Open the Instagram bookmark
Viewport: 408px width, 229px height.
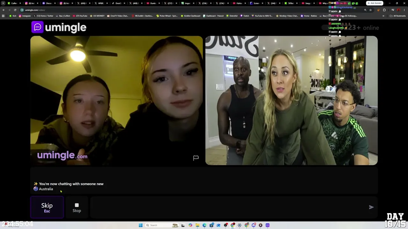(25, 16)
